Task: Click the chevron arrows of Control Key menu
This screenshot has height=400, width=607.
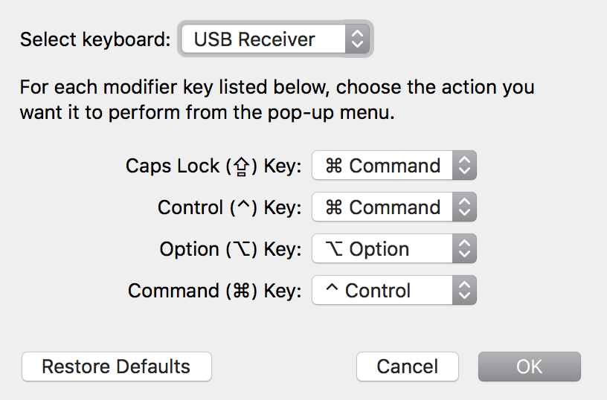Action: click(464, 207)
